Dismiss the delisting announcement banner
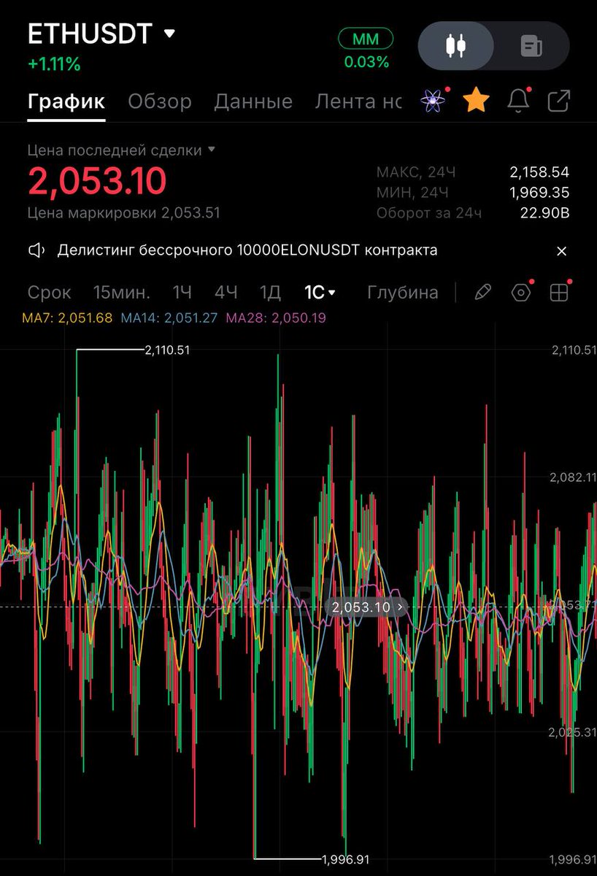 coord(561,251)
